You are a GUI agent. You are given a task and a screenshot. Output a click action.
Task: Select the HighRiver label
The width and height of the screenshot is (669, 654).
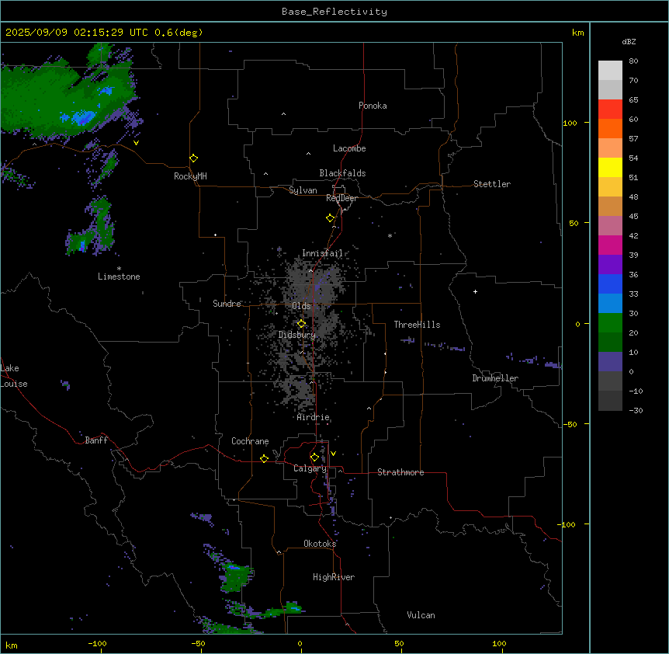click(x=334, y=577)
